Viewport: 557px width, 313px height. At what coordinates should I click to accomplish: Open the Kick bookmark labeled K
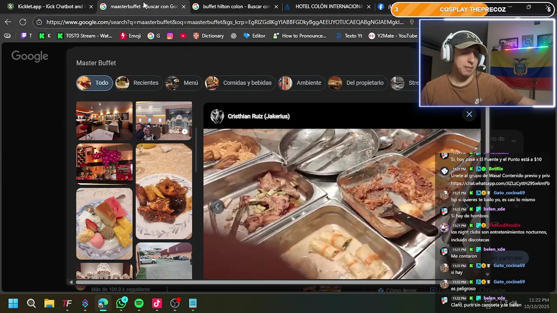click(x=45, y=36)
